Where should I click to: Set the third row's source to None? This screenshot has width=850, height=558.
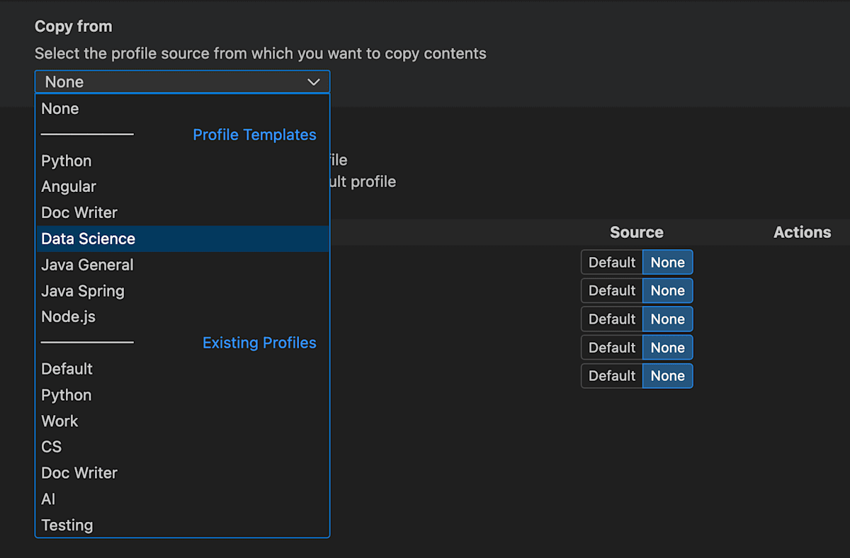click(667, 319)
